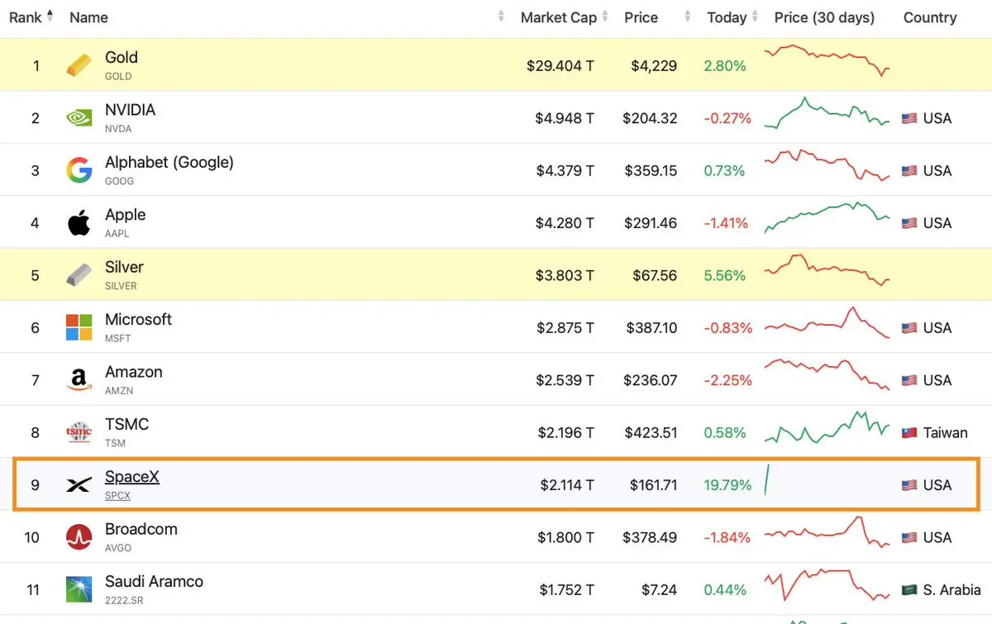Open the Silver asset link
The image size is (992, 624).
point(124,267)
